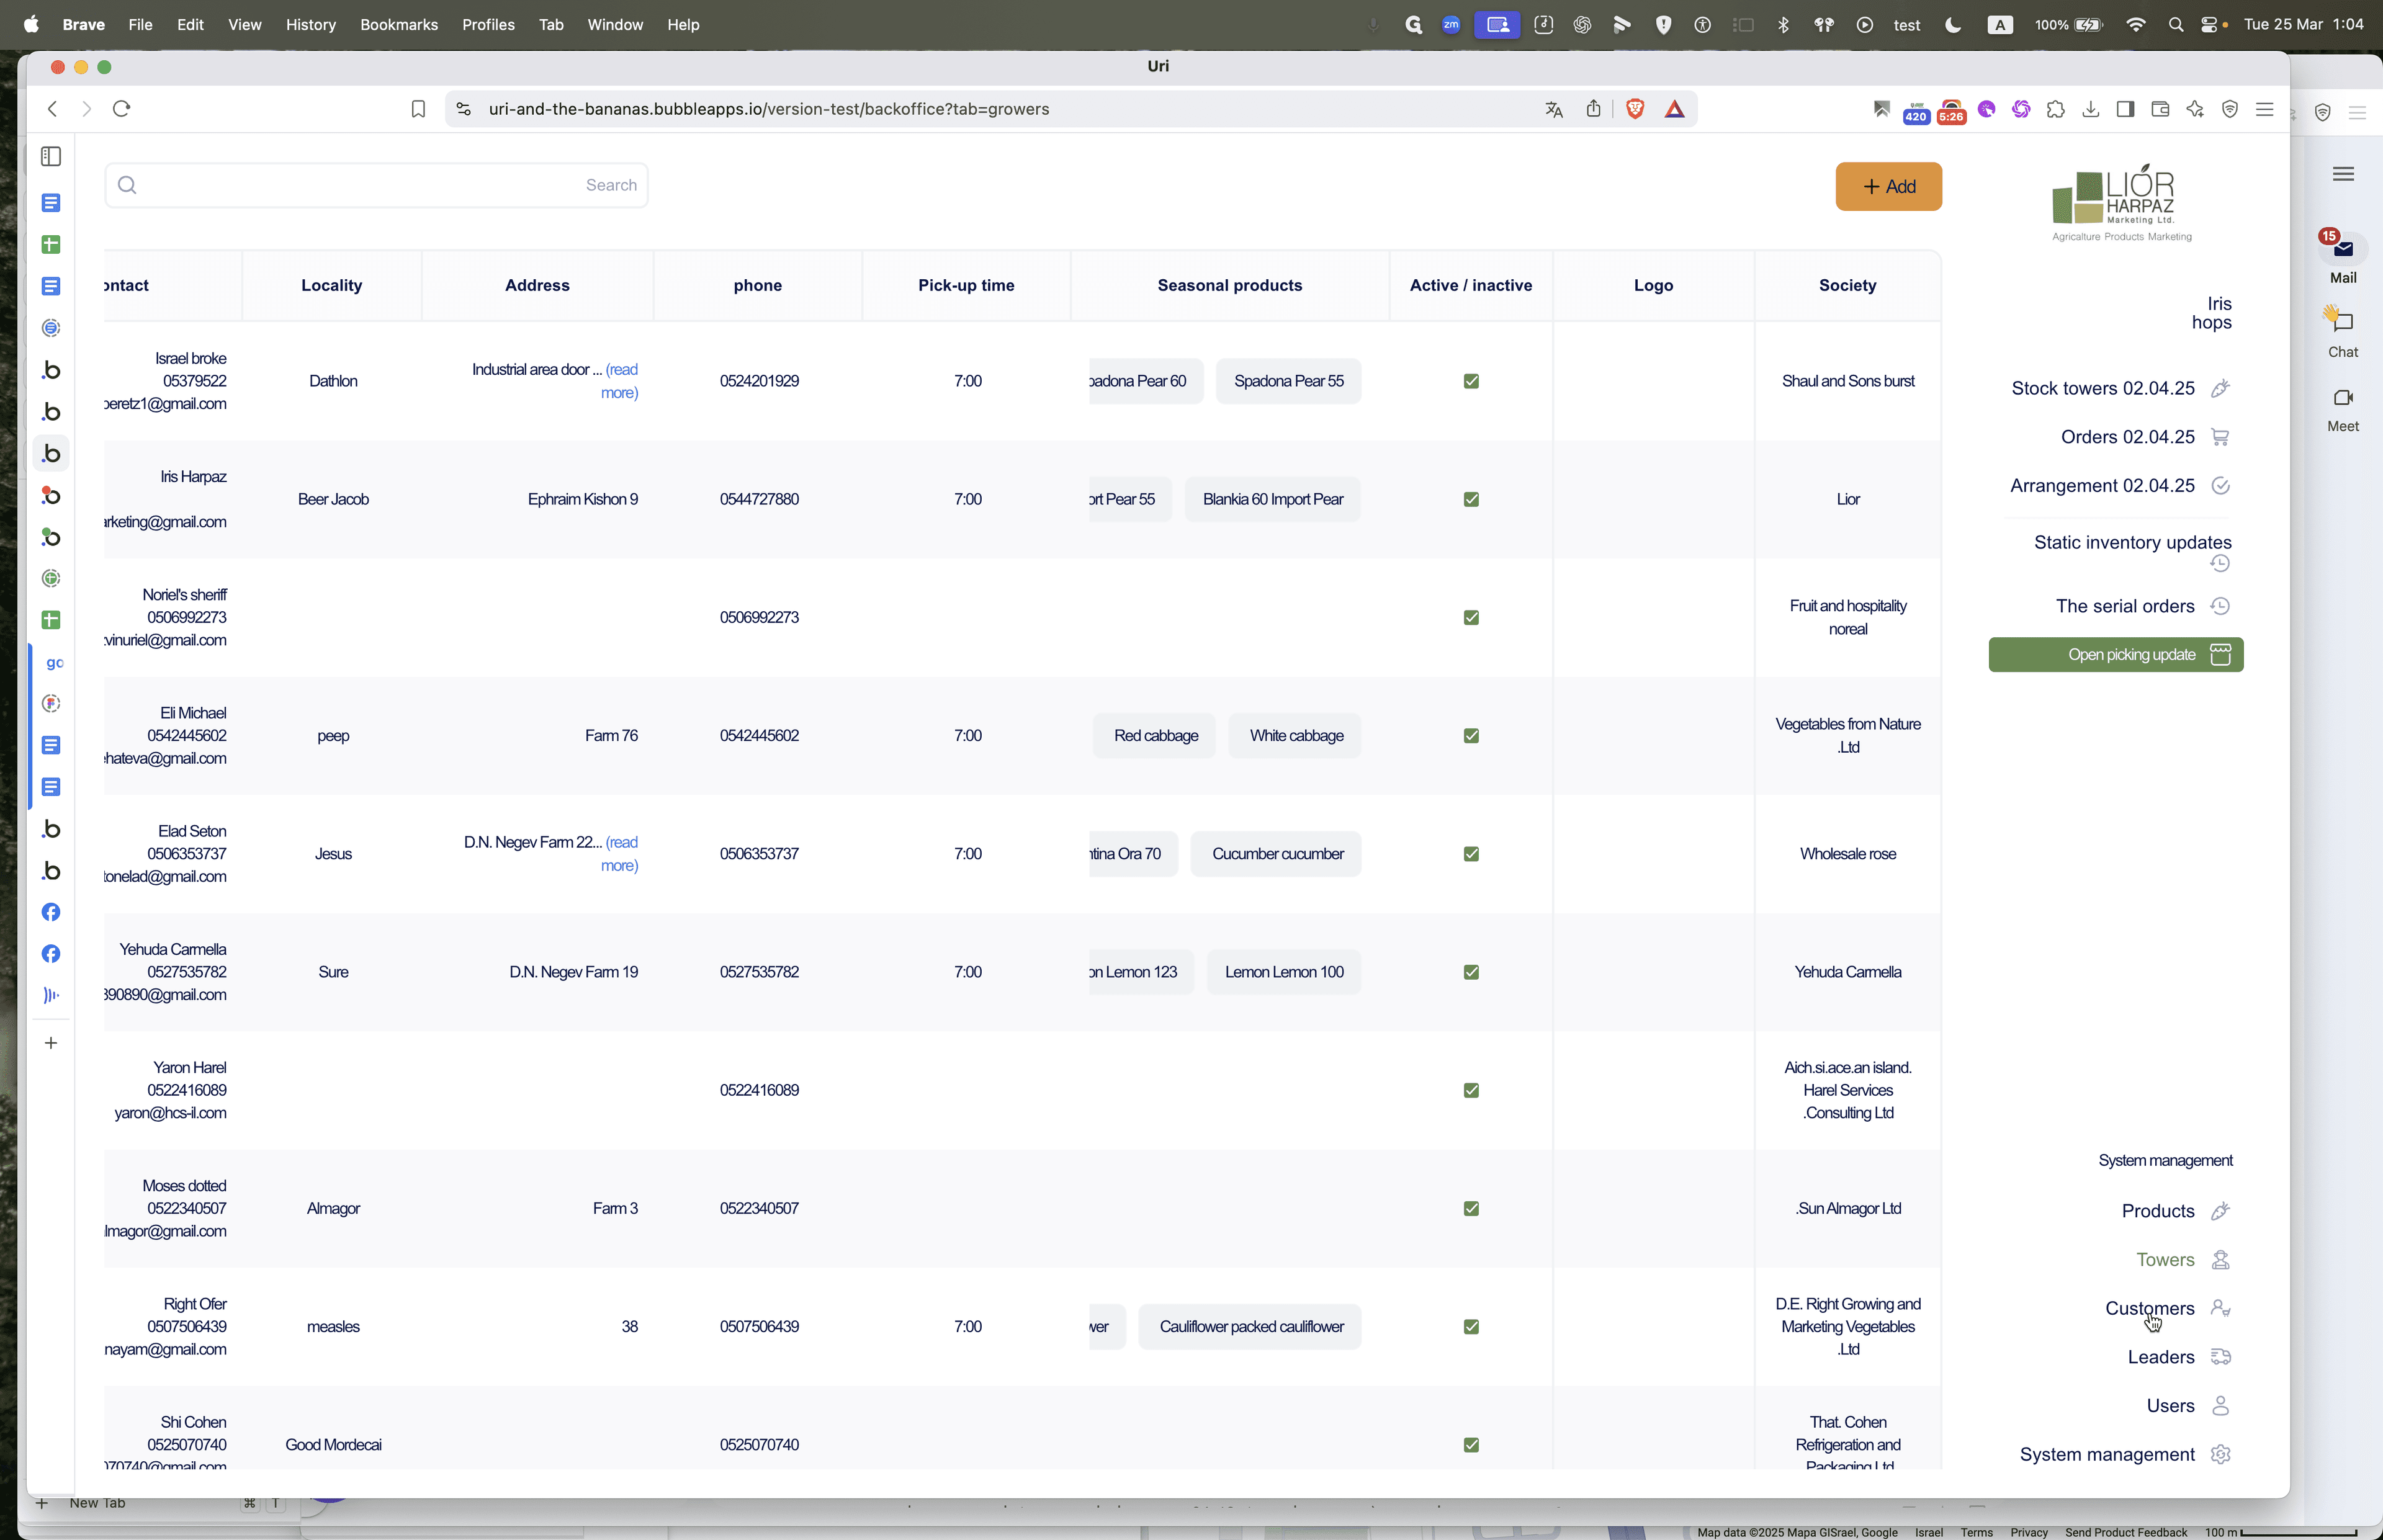Go to the Customers section

pos(2149,1308)
